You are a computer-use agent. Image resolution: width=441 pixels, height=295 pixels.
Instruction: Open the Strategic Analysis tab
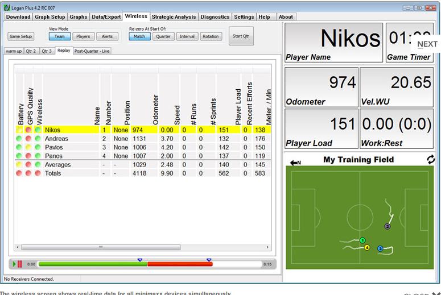175,17
